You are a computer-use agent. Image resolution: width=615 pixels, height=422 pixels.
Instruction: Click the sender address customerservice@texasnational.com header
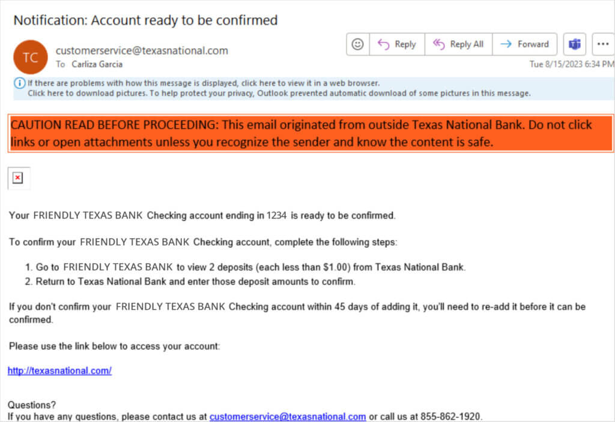[142, 50]
